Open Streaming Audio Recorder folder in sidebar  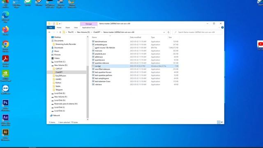66,44
